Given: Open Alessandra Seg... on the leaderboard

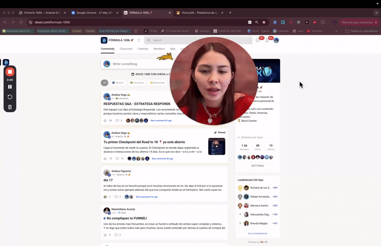Looking at the screenshot, I should 260,214.
